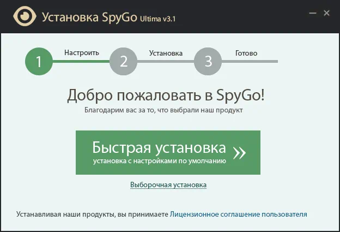Open the Выборочная установка custom install link
Viewport: 340px width, 232px height.
click(168, 185)
